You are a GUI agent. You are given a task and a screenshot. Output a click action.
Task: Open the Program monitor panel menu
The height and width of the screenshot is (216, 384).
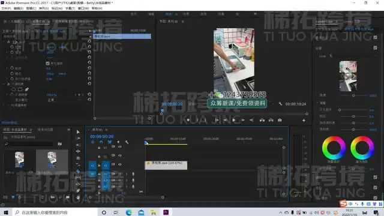182,22
